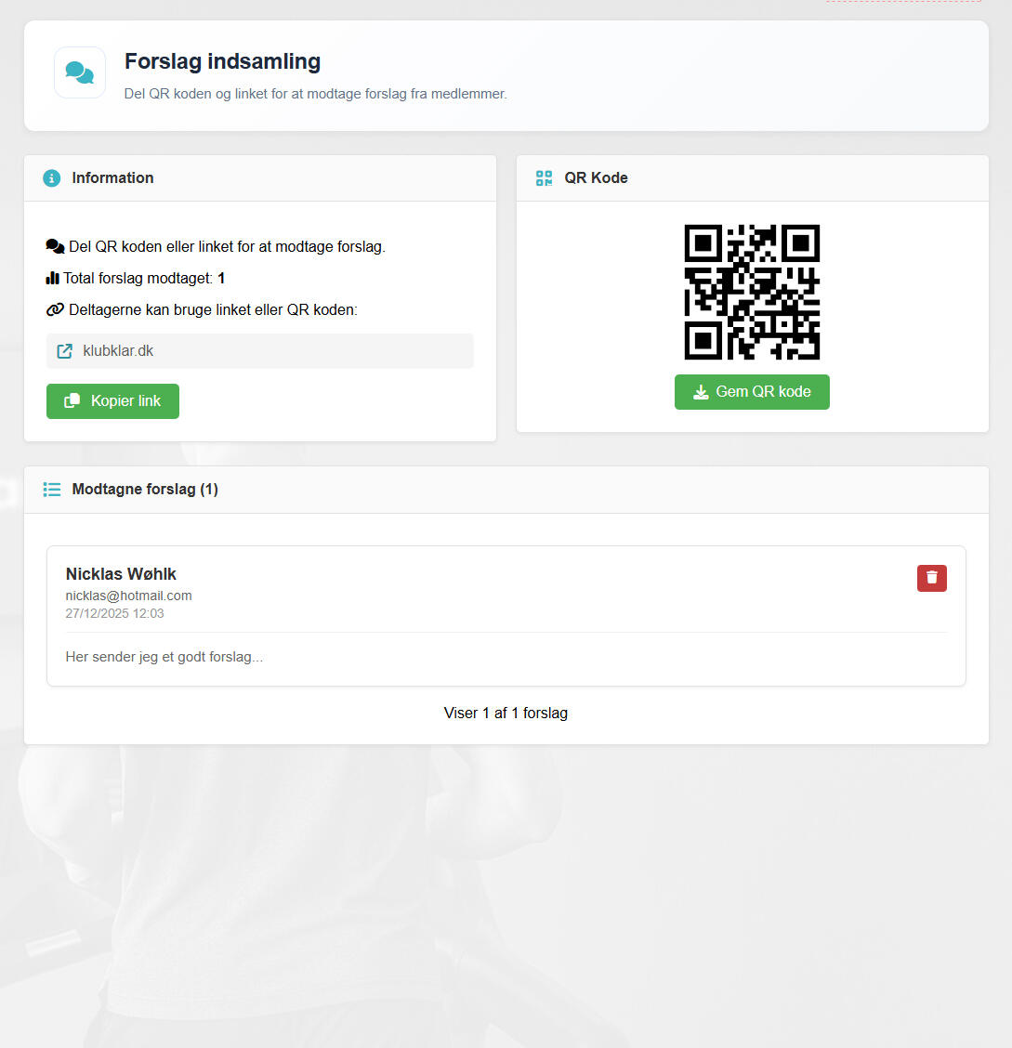Click the chain link icon beside Deltagerne text
Screen dimensions: 1012x1048
tap(55, 309)
